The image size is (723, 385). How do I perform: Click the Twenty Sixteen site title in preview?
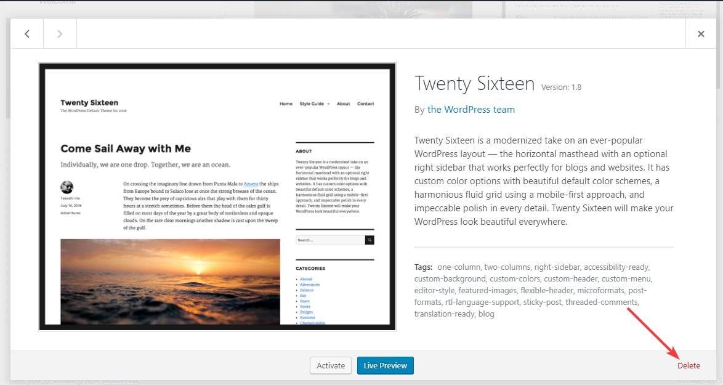pos(89,102)
